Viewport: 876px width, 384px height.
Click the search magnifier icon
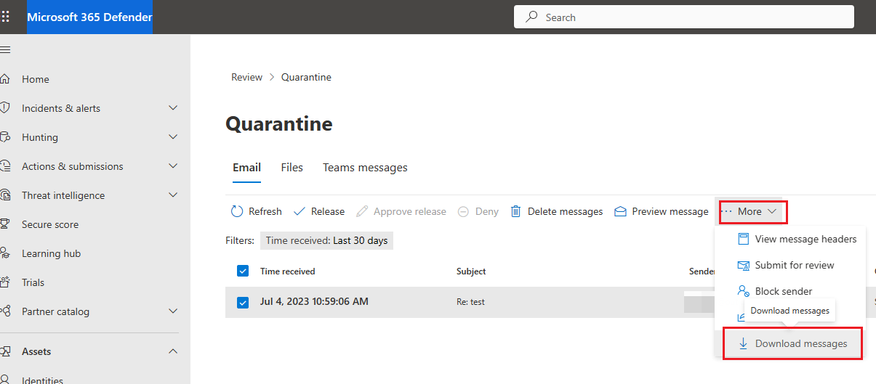532,17
